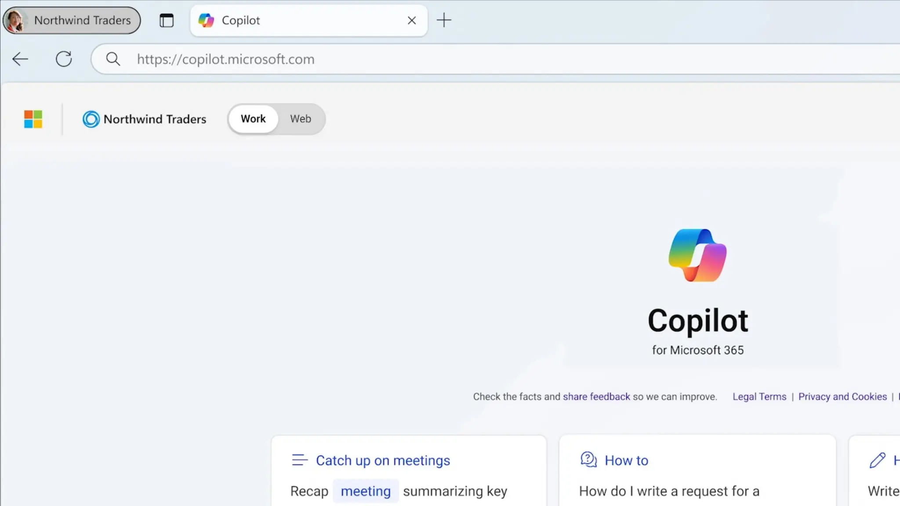The height and width of the screenshot is (506, 900).
Task: Click the Northwind Traders swirl logo
Action: tap(91, 119)
